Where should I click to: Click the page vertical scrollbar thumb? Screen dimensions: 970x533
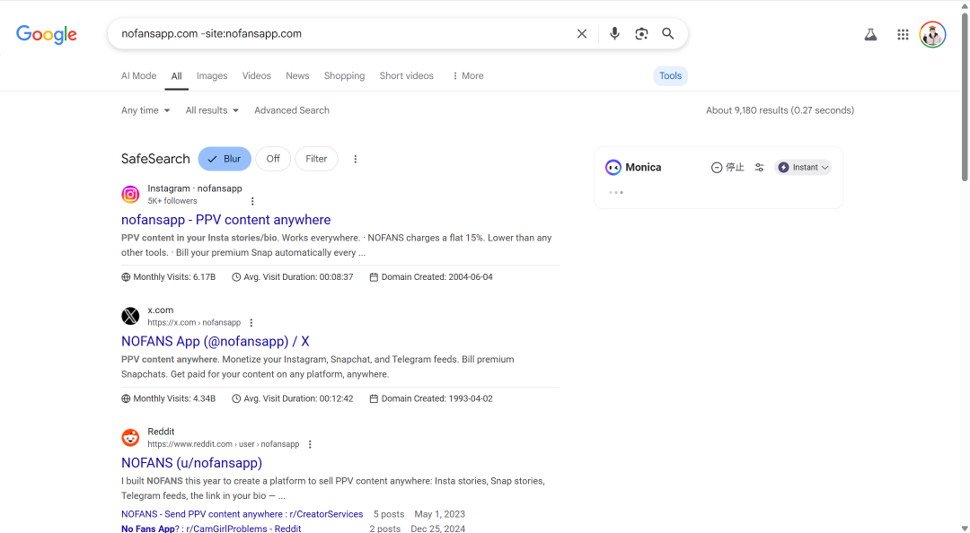(x=965, y=96)
